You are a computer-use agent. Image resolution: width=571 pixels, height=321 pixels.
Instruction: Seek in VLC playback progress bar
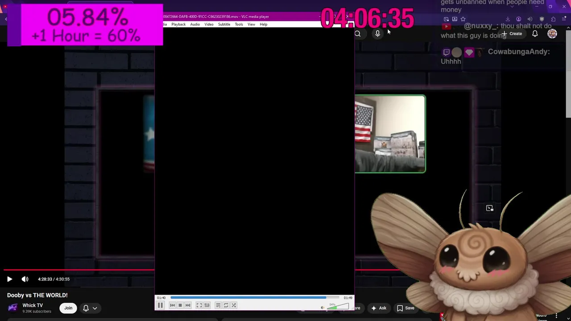255,298
